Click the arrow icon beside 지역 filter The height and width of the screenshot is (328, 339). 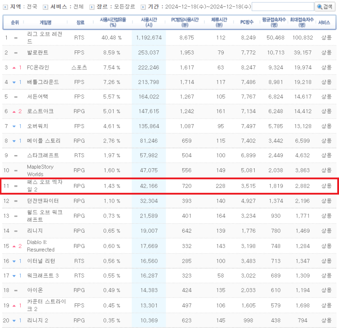click(x=6, y=7)
